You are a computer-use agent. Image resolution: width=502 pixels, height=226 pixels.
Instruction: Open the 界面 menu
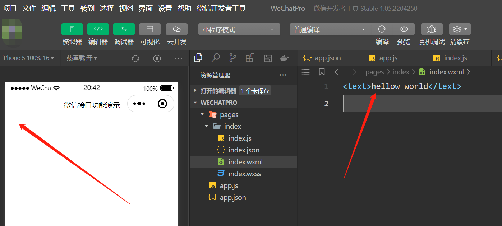[x=146, y=8]
